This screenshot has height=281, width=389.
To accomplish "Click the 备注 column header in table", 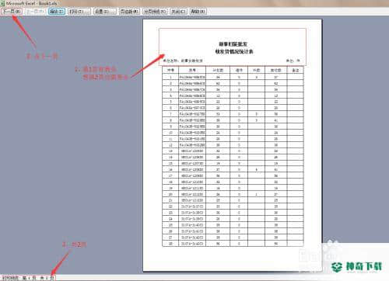I will click(295, 70).
